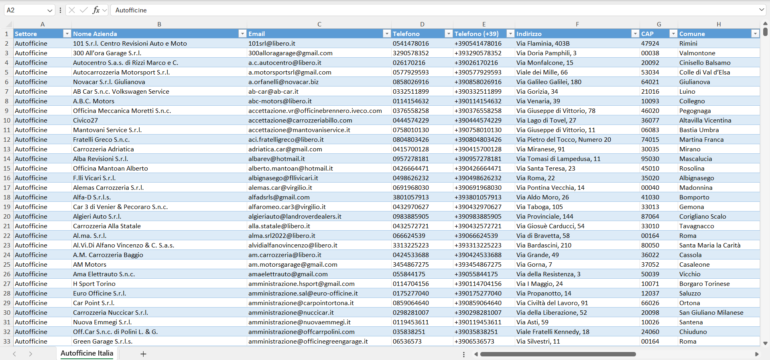Open the CAP column filter dropdown
The image size is (770, 360).
[x=673, y=34]
